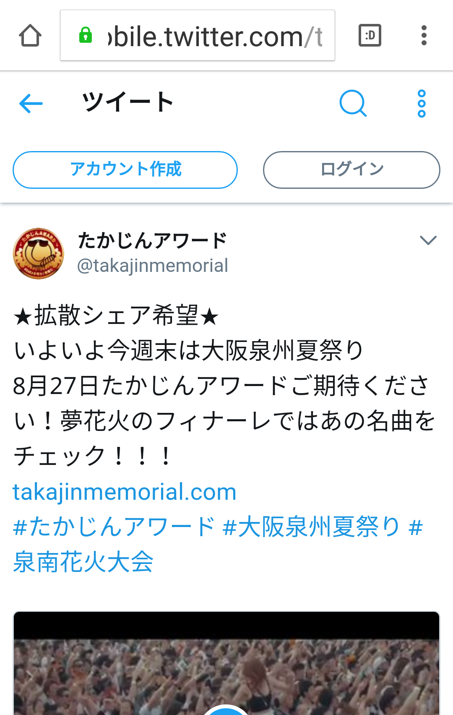The height and width of the screenshot is (715, 453).
Task: Open the @takajinmemorial handle
Action: click(153, 266)
